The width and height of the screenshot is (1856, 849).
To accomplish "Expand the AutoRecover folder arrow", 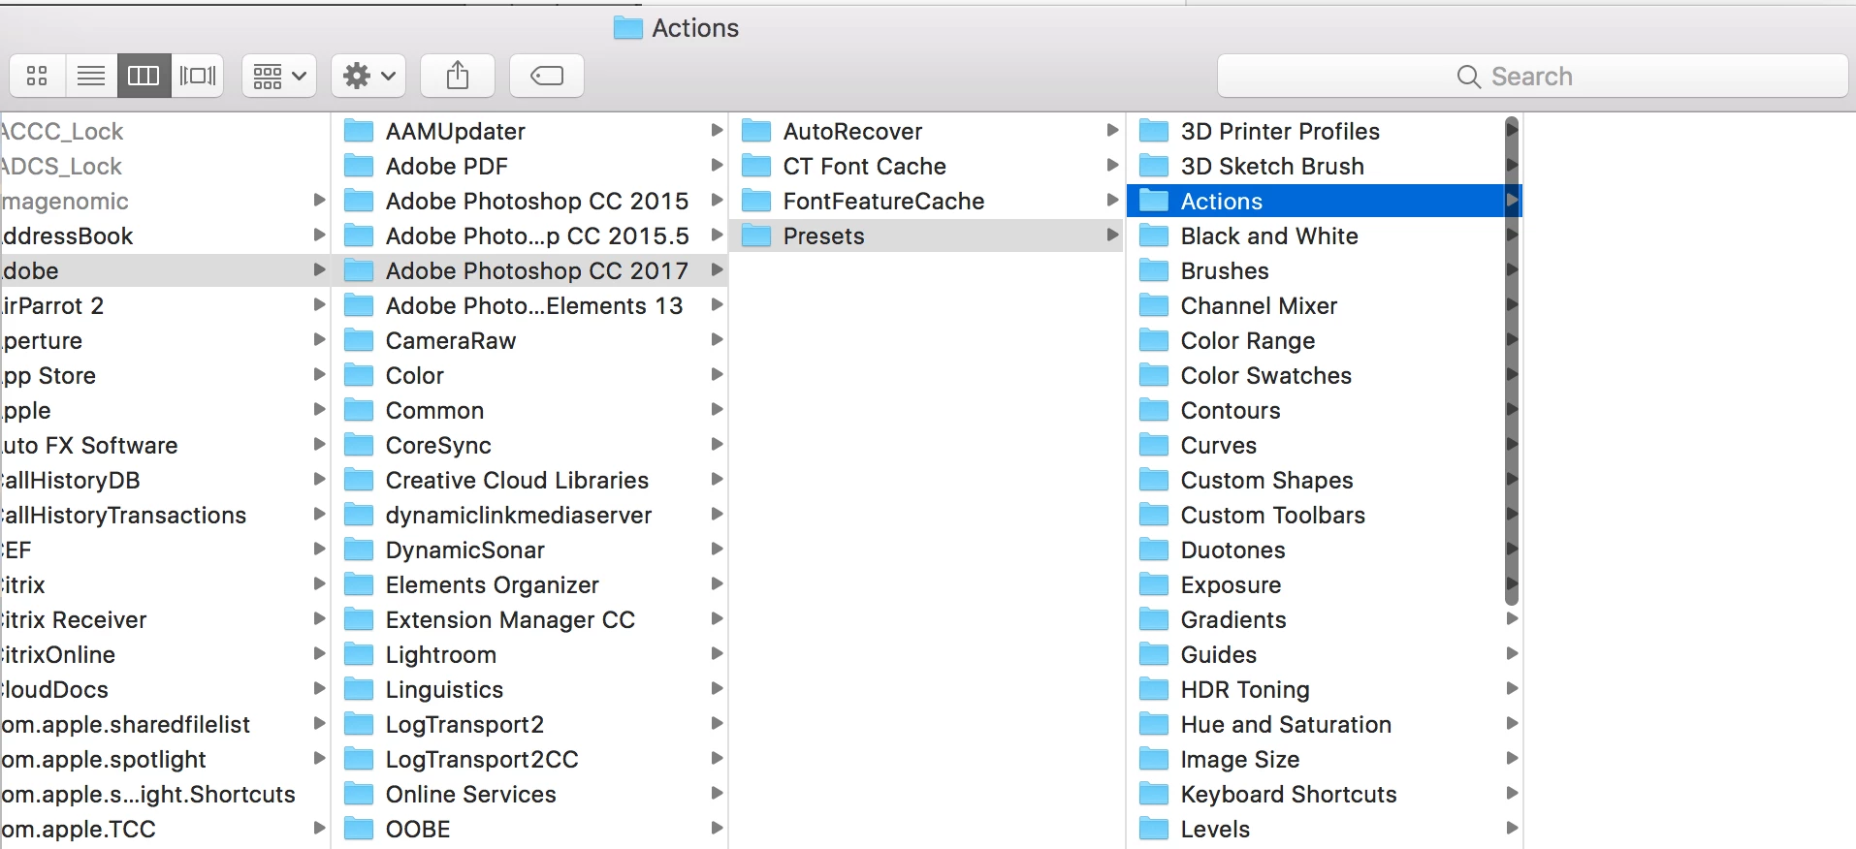I will coord(1112,130).
